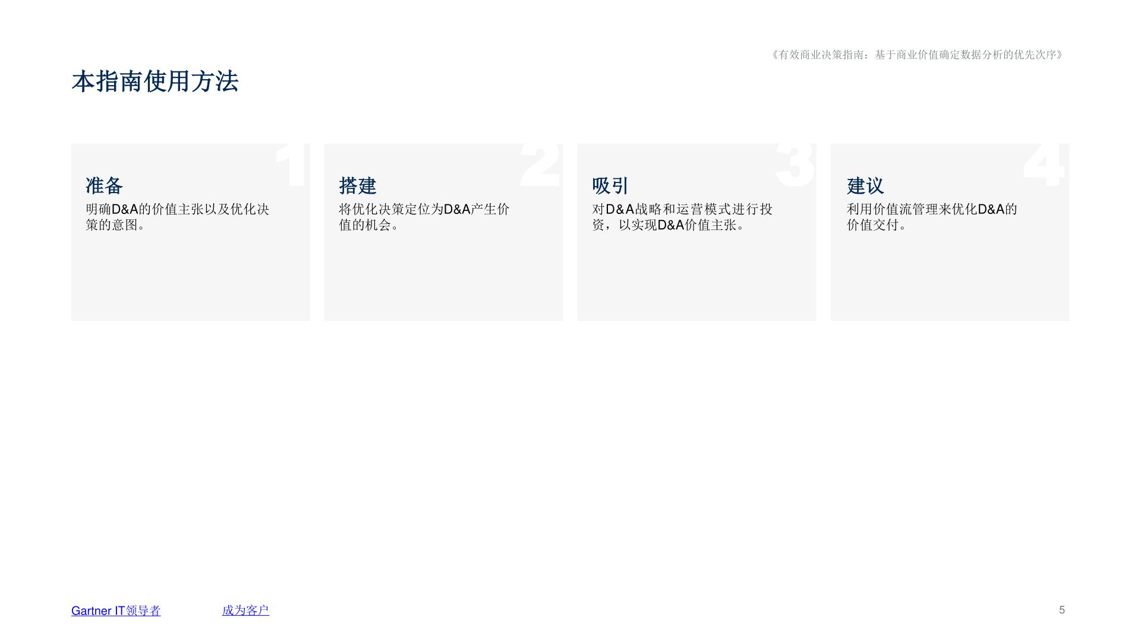Select the slide title 本指南使用方法
Viewport: 1141px width, 642px height.
[155, 81]
